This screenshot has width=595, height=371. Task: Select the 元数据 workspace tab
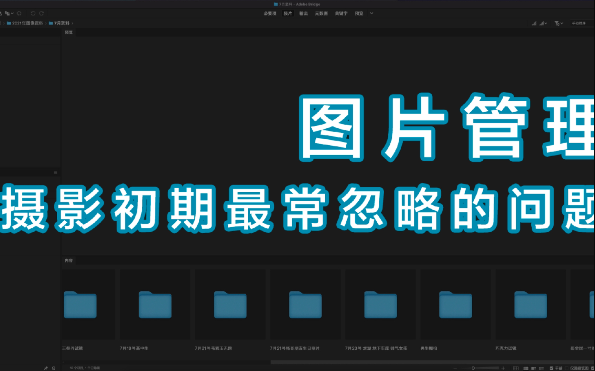point(321,13)
